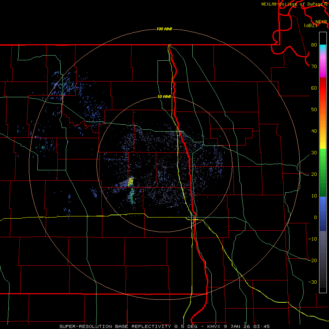Click the yellow high-reflectivity echo core on radar
The height and width of the screenshot is (329, 329).
131,182
